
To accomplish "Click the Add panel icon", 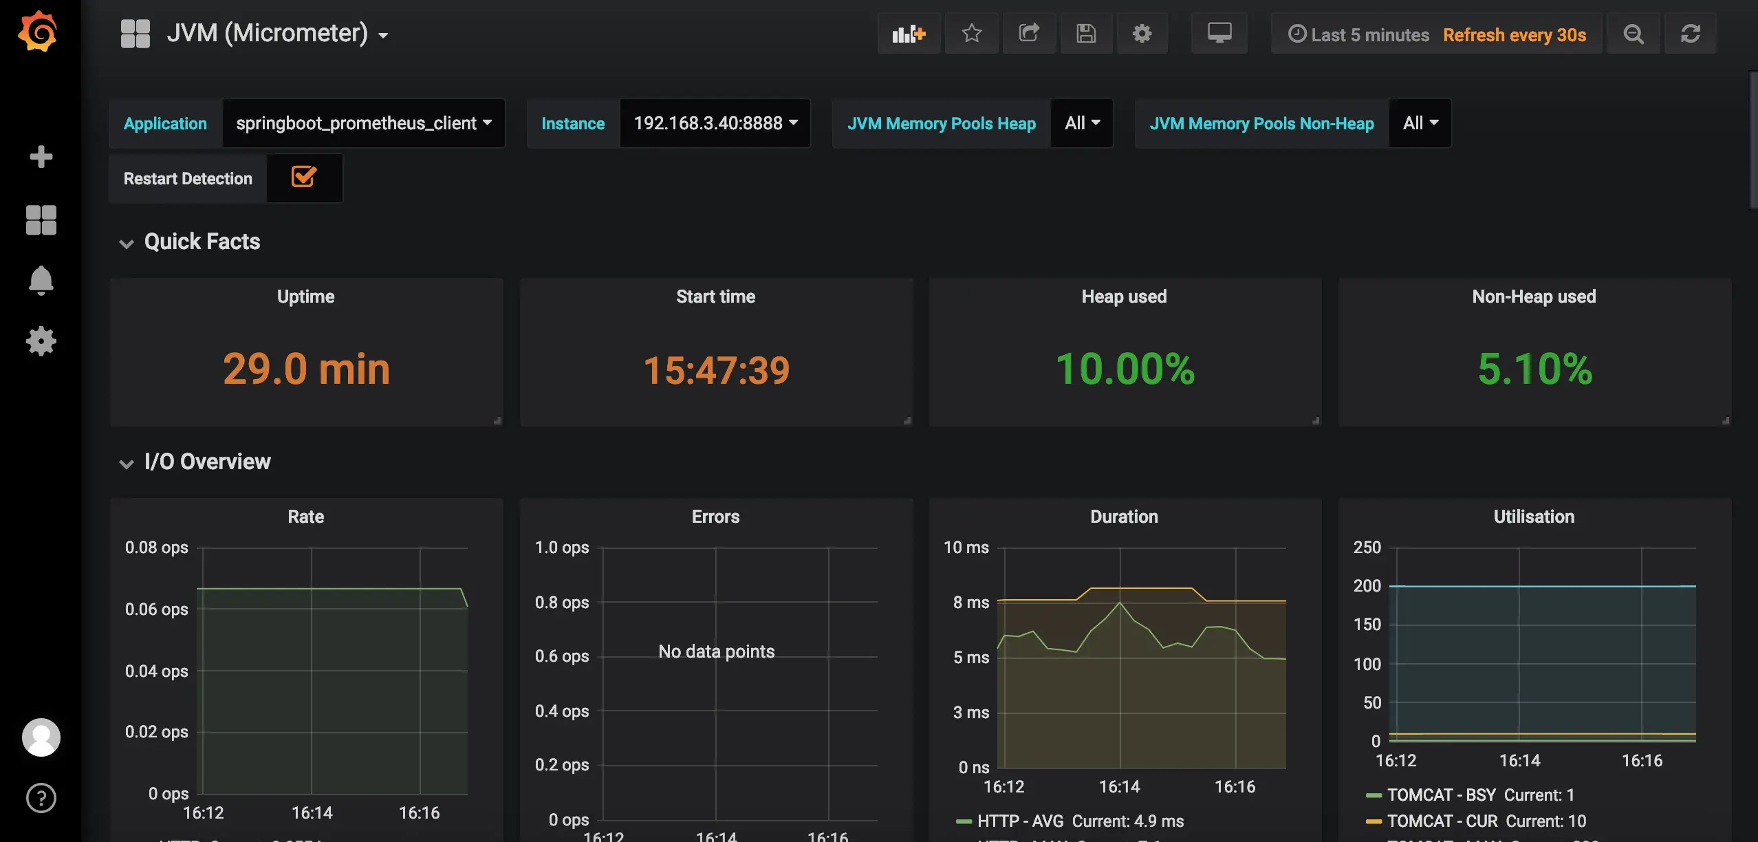I will pyautogui.click(x=909, y=33).
